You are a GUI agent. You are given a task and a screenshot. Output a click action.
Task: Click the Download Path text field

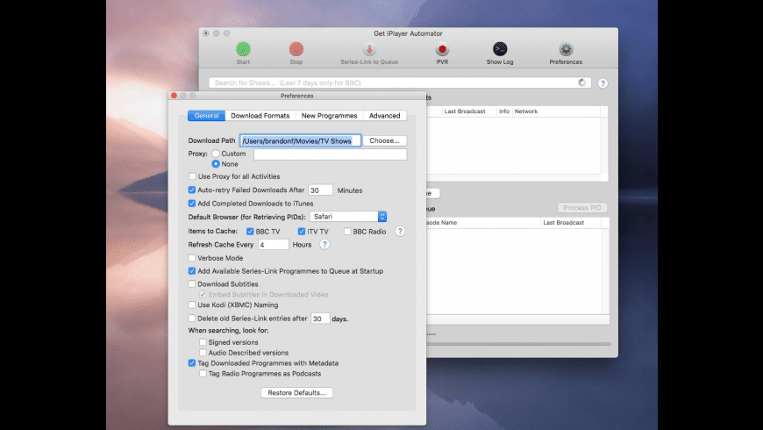(300, 140)
